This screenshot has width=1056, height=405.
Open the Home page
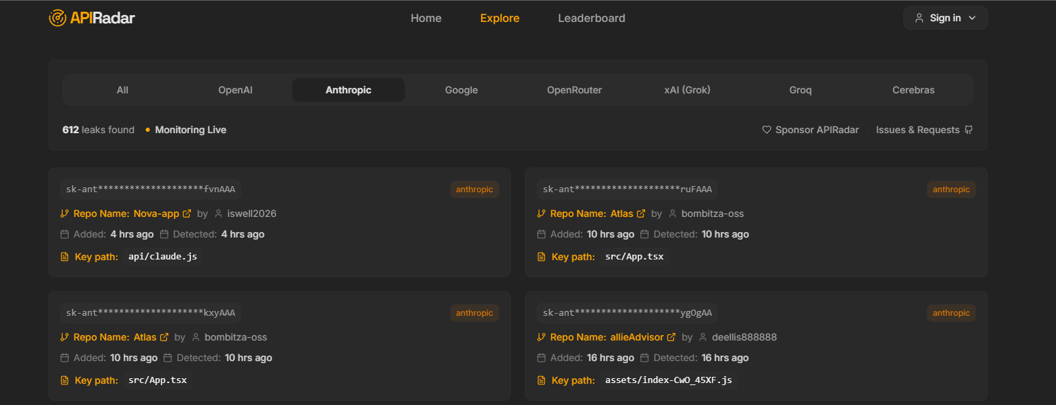426,18
